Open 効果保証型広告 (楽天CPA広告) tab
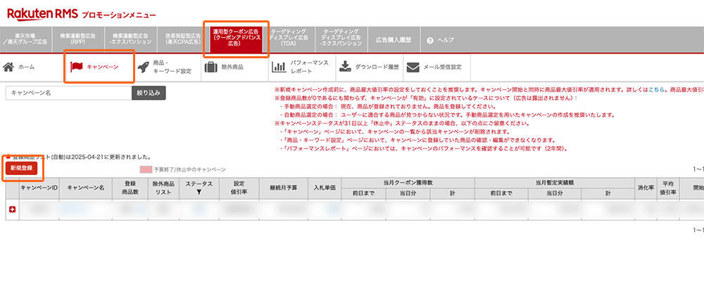Viewport: 704px width, 286px height. pyautogui.click(x=183, y=39)
